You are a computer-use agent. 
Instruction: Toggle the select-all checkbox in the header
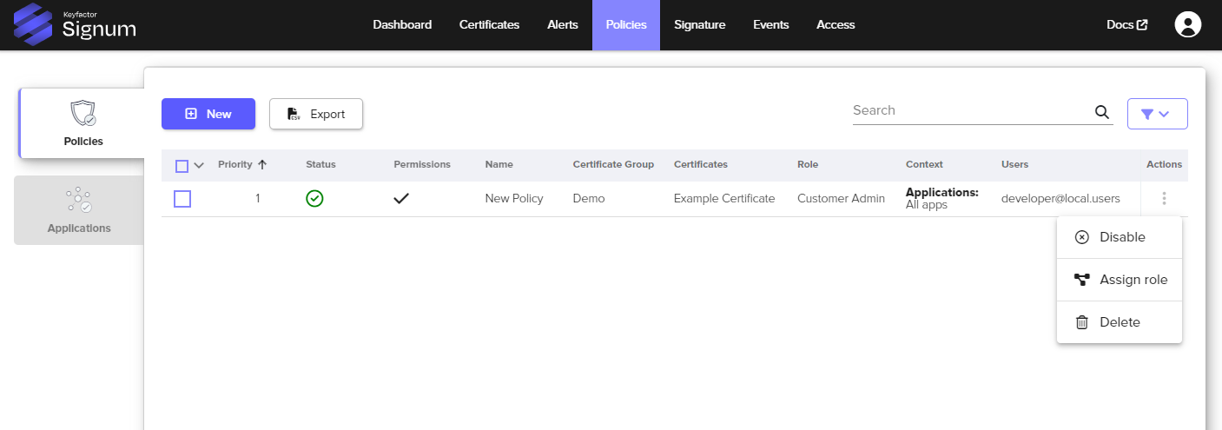(182, 165)
